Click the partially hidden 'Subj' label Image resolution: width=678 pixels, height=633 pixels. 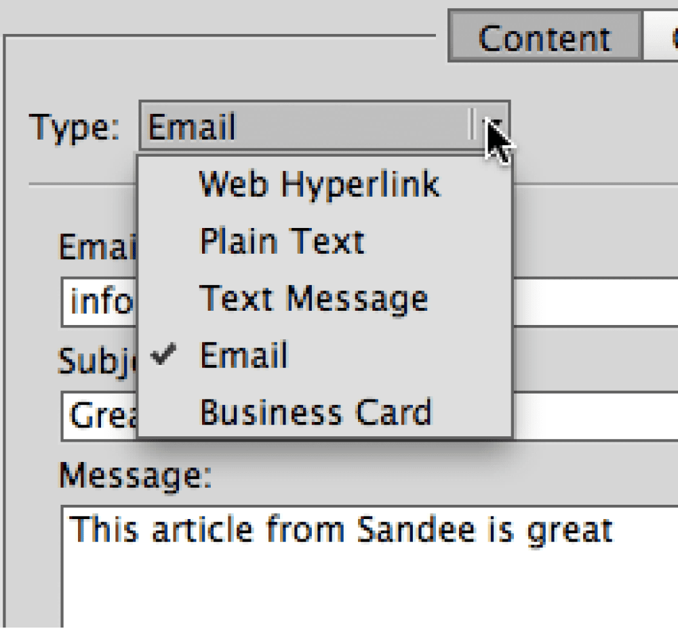(x=97, y=362)
